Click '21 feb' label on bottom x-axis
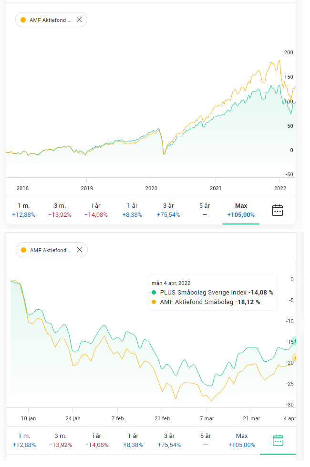Viewport: 310px width, 467px height. click(x=162, y=418)
